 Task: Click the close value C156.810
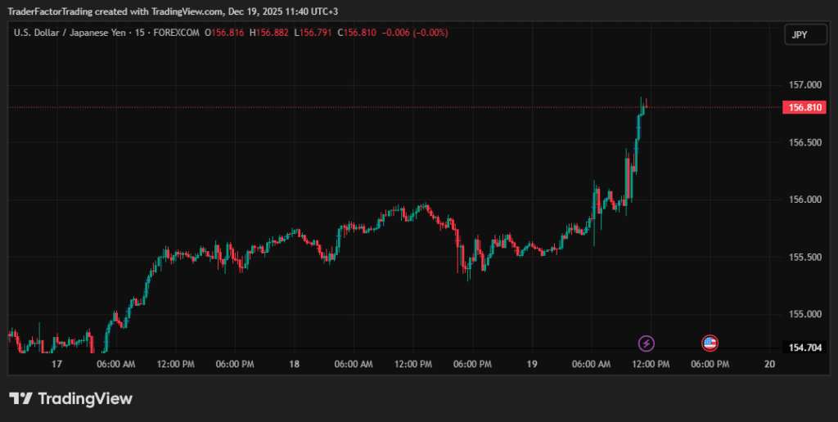[x=357, y=33]
